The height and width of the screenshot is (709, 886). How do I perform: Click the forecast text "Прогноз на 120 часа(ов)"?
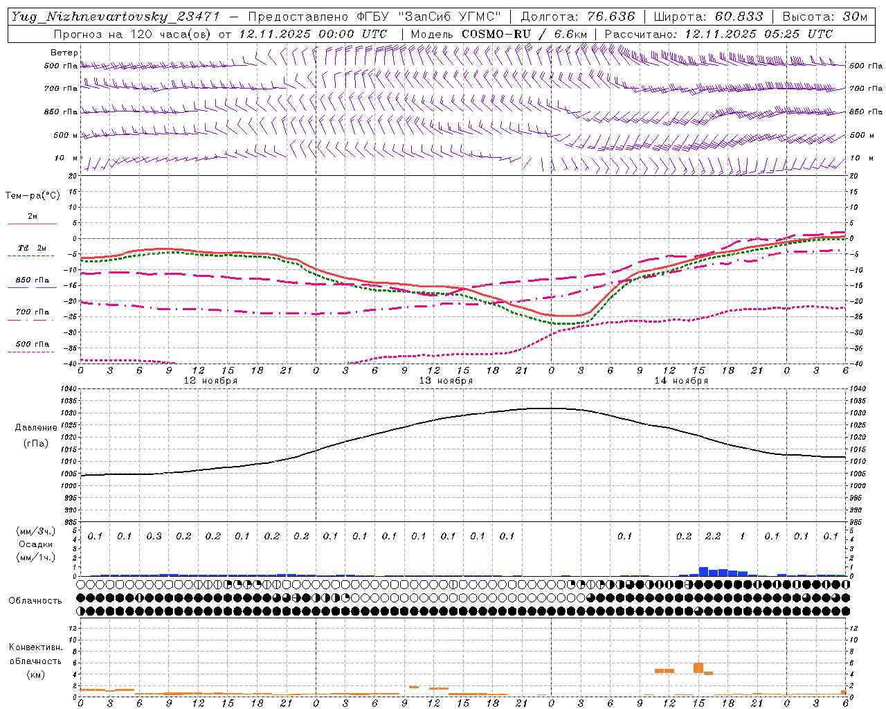click(133, 34)
